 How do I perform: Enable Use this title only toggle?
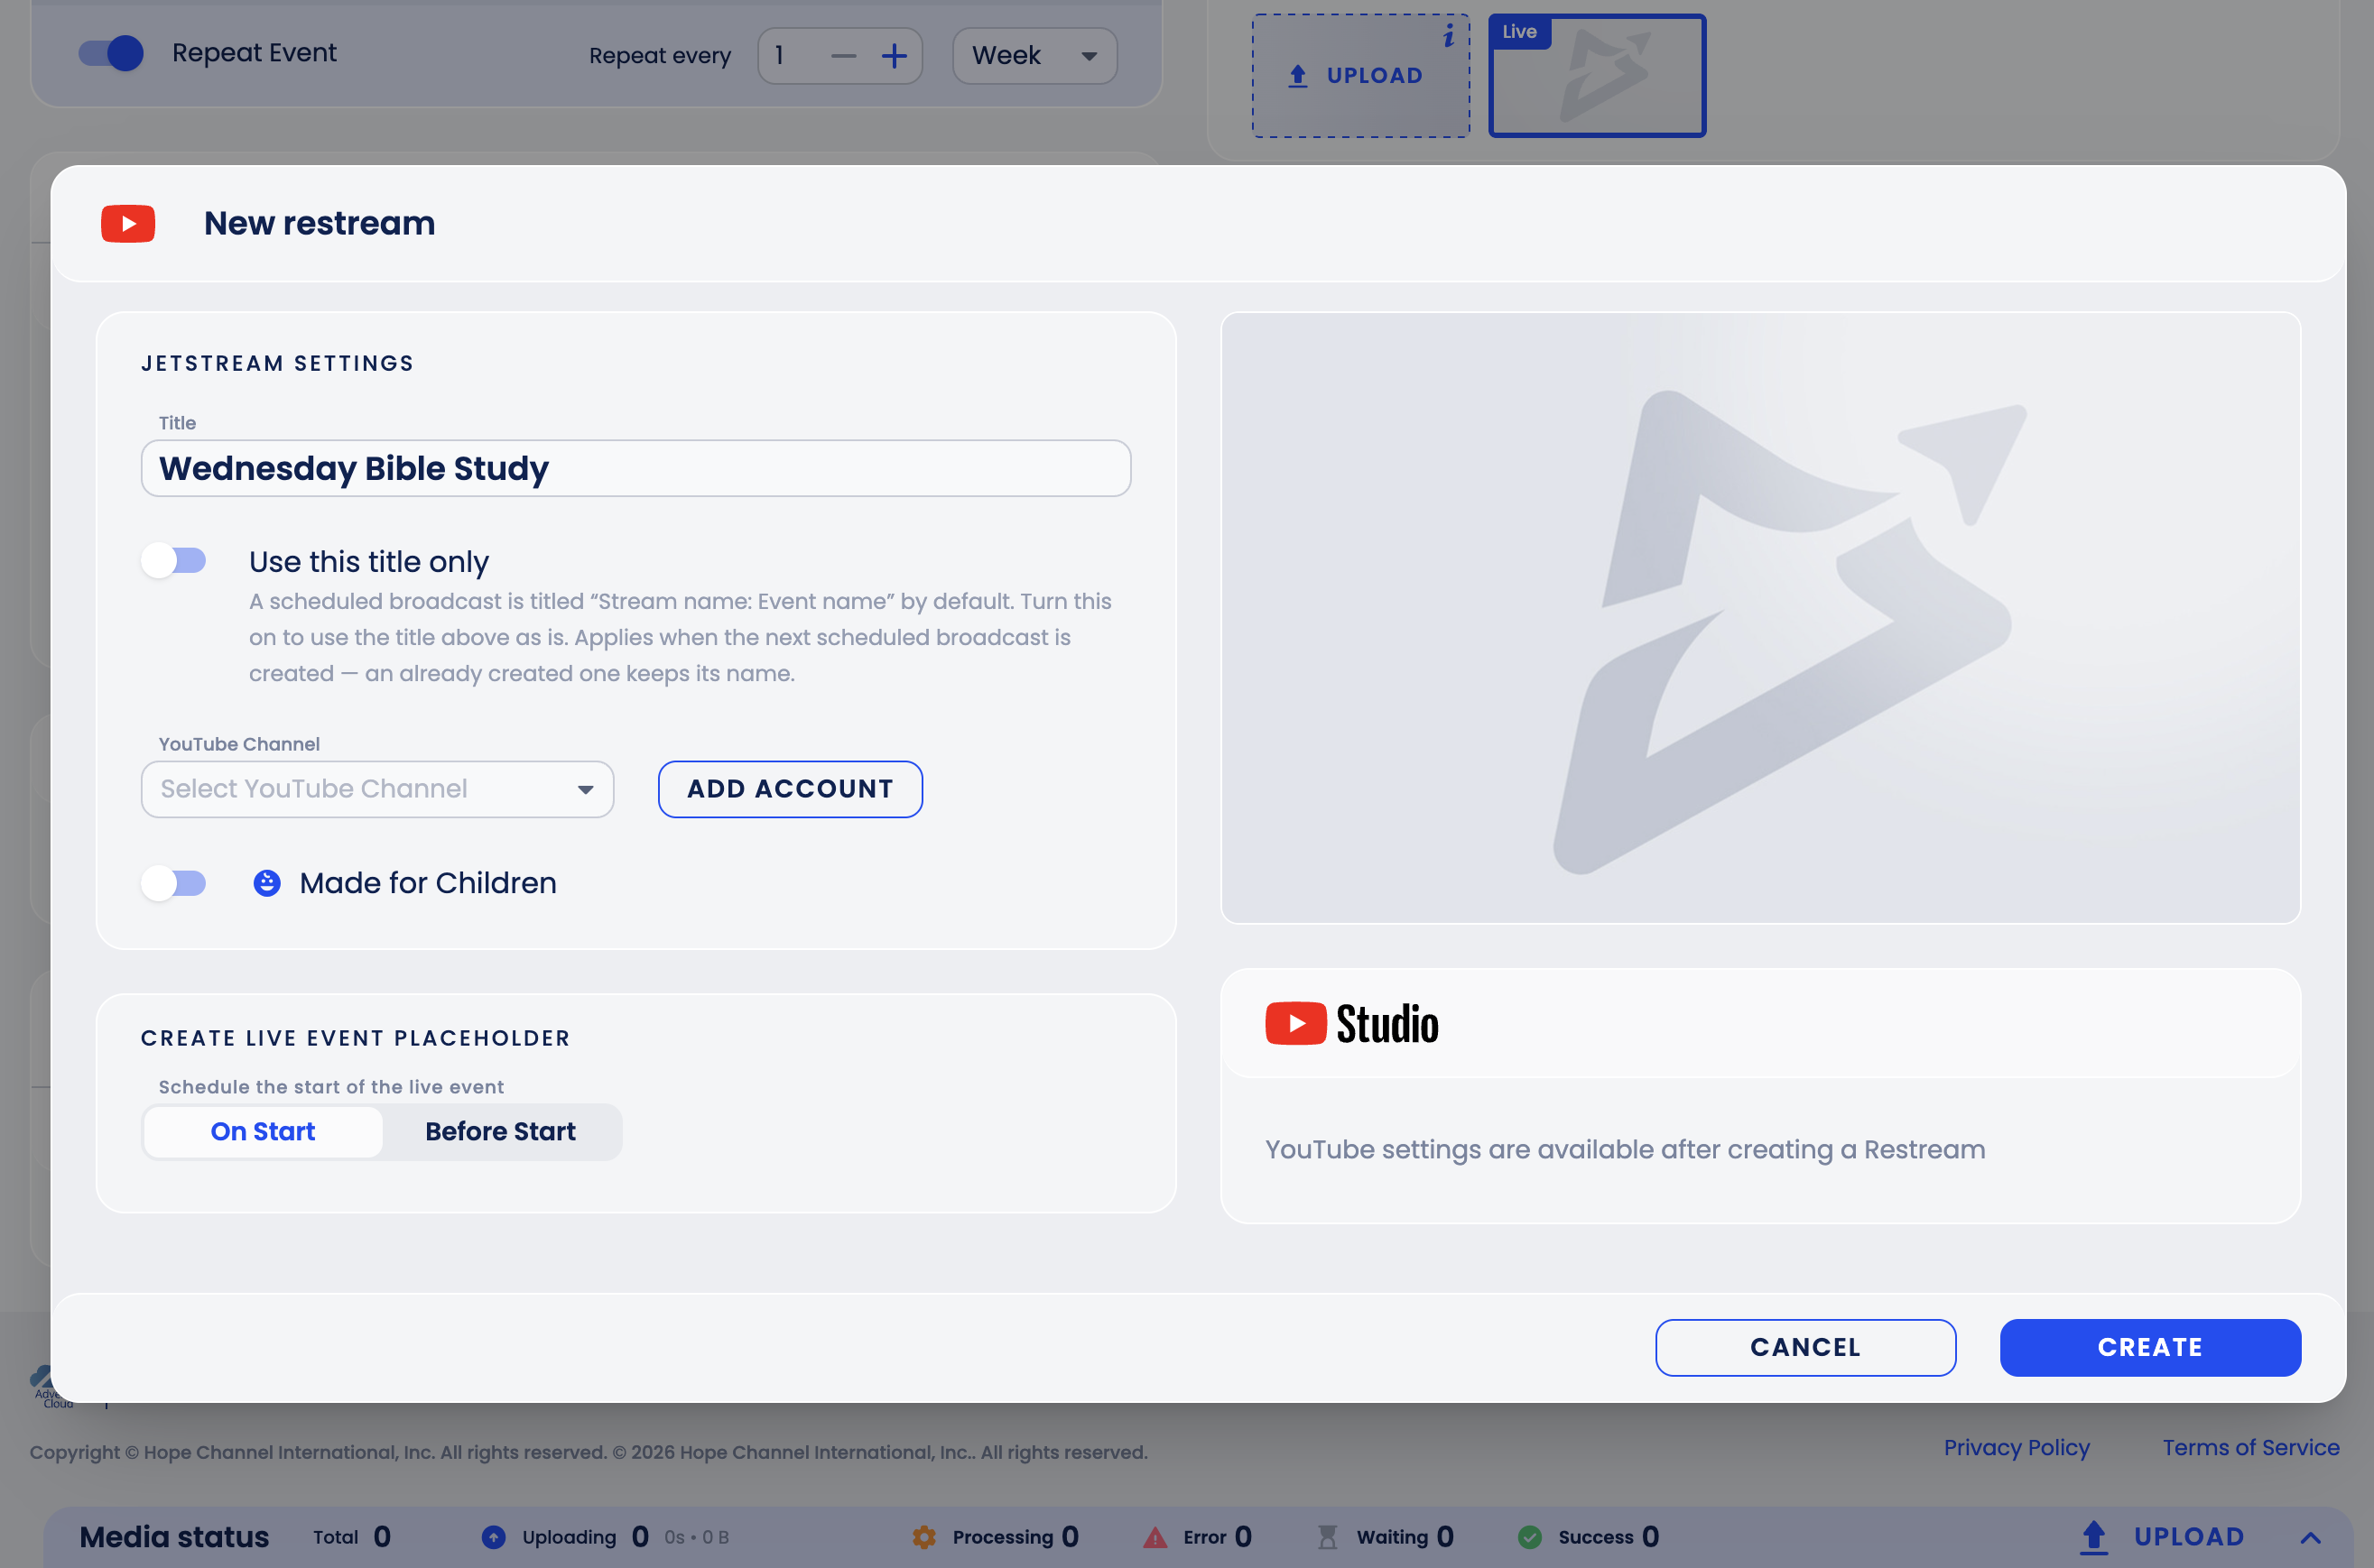click(x=174, y=561)
